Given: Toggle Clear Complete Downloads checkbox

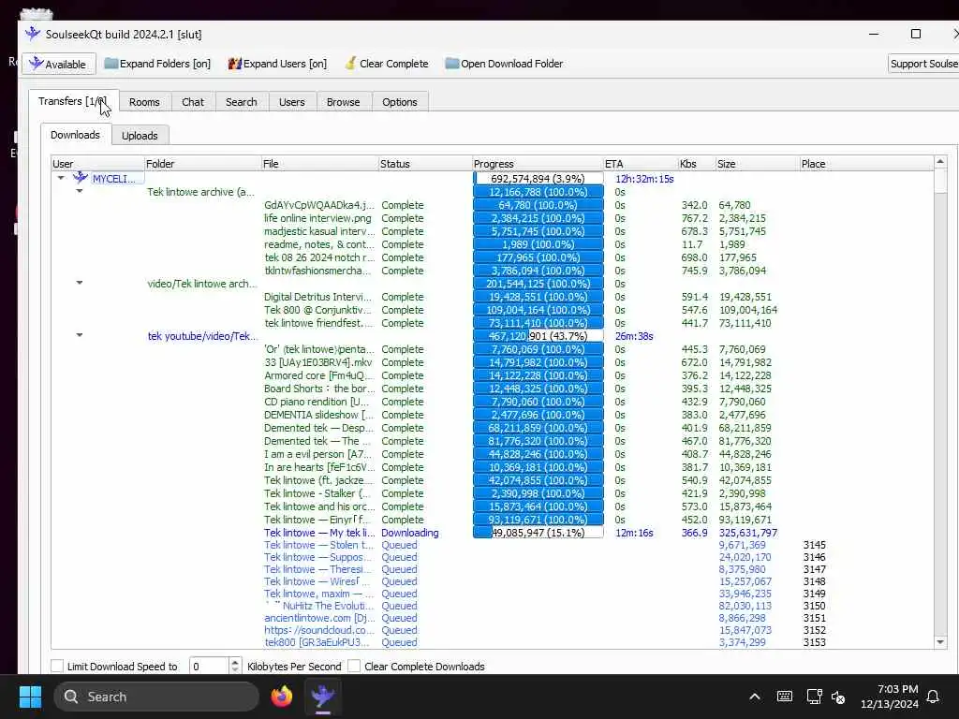Looking at the screenshot, I should [353, 666].
